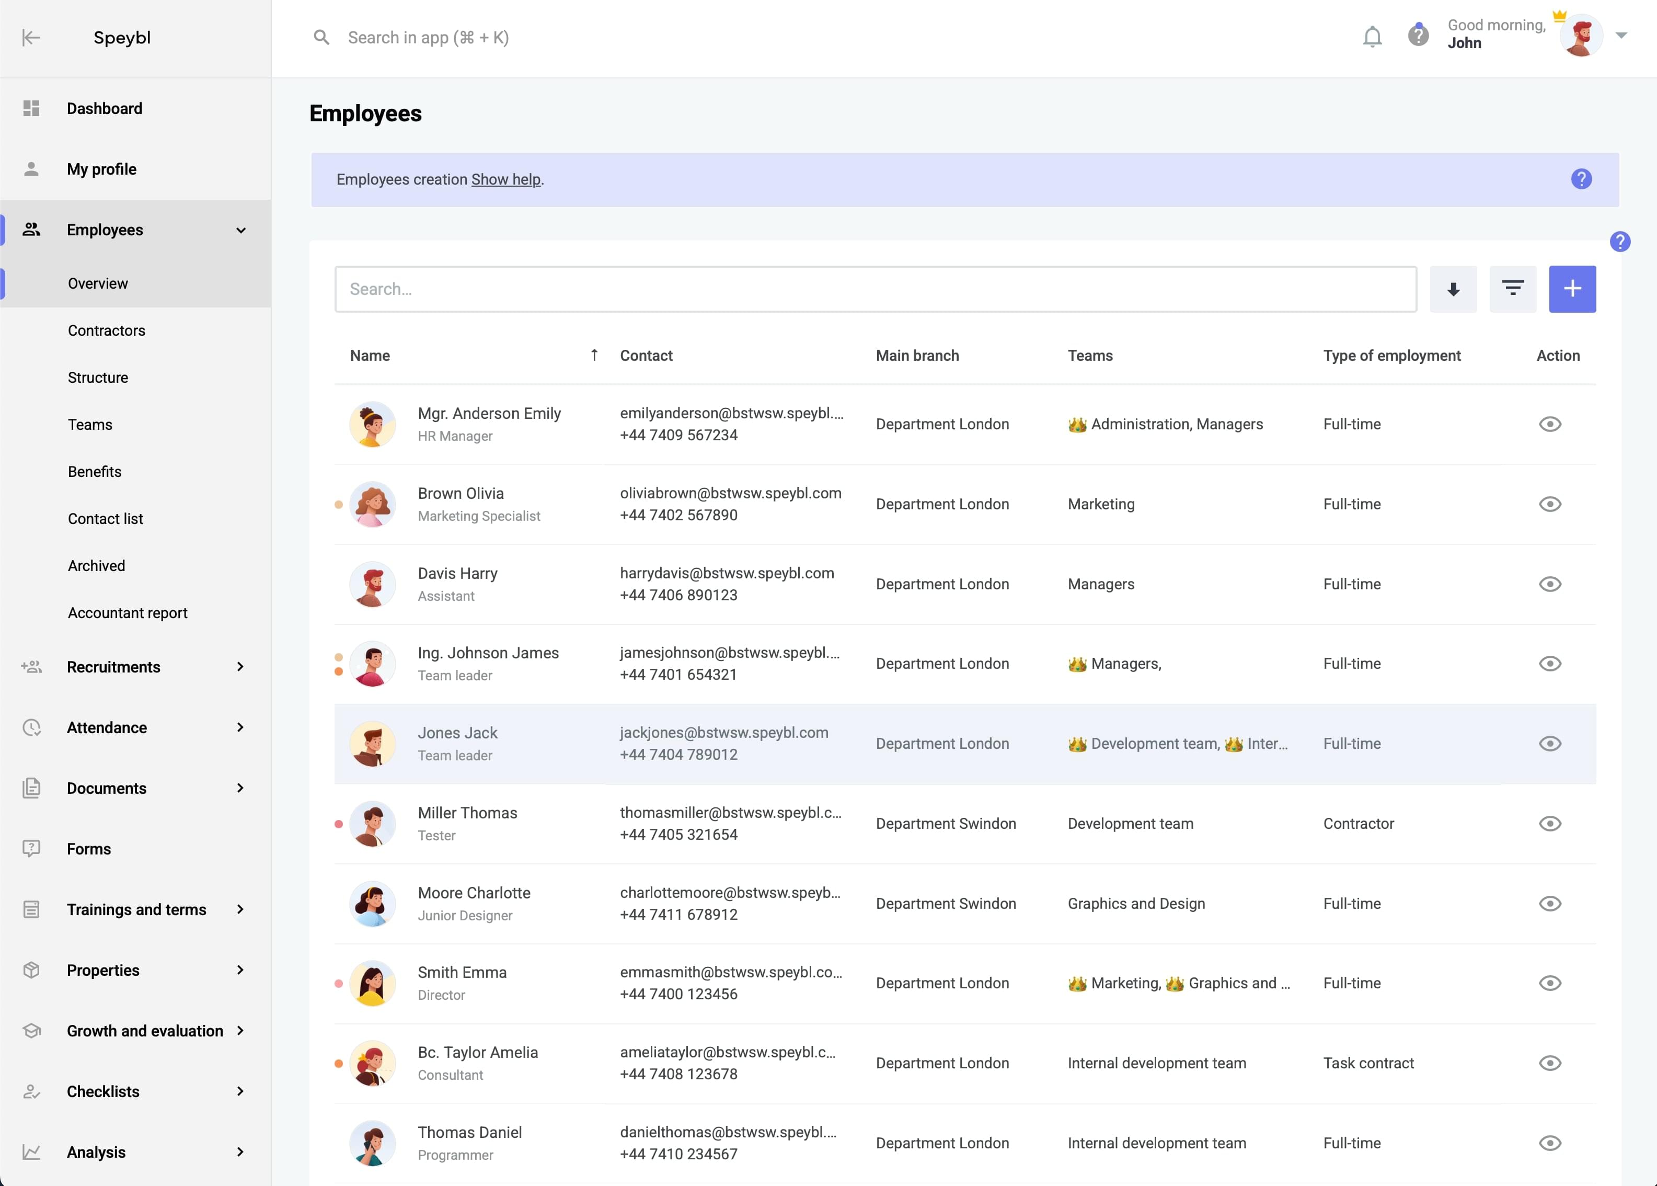This screenshot has height=1186, width=1657.
Task: Expand the Growth and evaluation chevron
Action: pos(240,1031)
